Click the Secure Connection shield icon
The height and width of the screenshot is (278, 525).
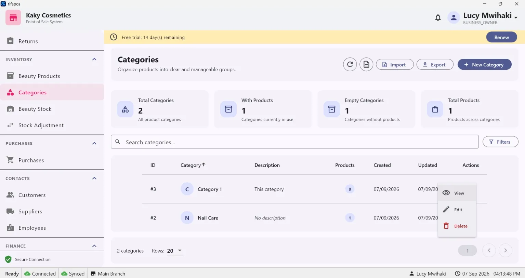(8, 260)
